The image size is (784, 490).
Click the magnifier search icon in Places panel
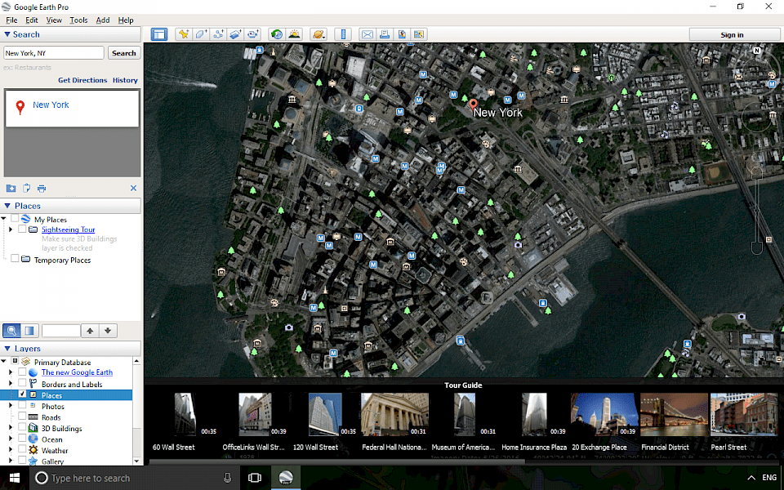[11, 331]
